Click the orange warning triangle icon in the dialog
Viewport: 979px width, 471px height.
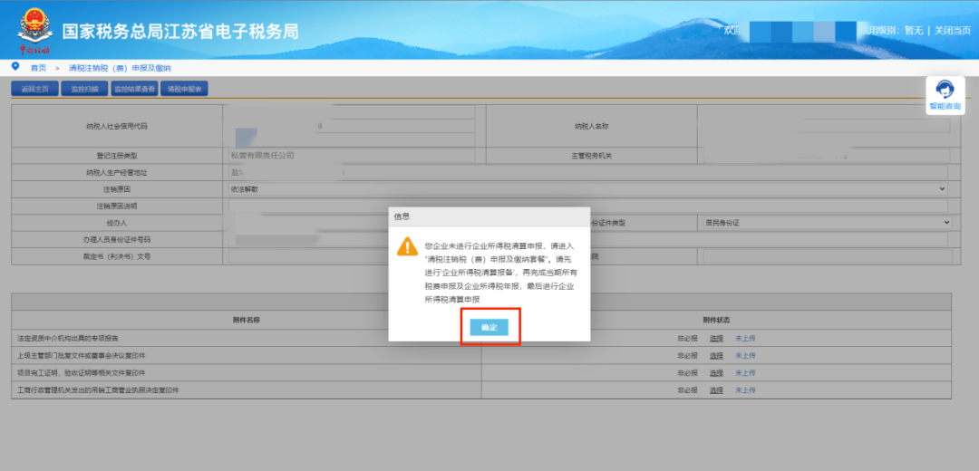[407, 245]
